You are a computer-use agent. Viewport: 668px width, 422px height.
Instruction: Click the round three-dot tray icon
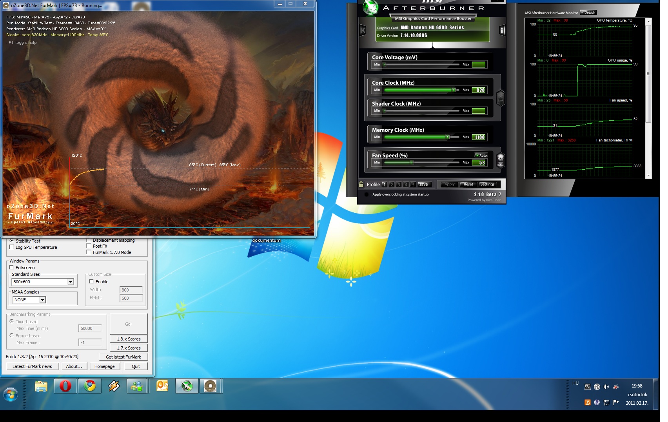pyautogui.click(x=597, y=387)
